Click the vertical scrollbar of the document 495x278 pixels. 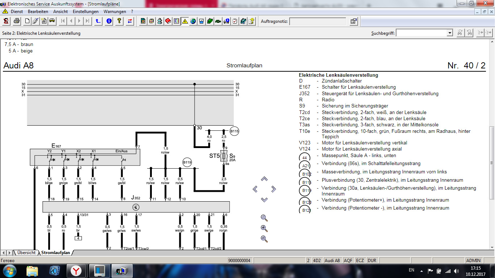click(492, 163)
